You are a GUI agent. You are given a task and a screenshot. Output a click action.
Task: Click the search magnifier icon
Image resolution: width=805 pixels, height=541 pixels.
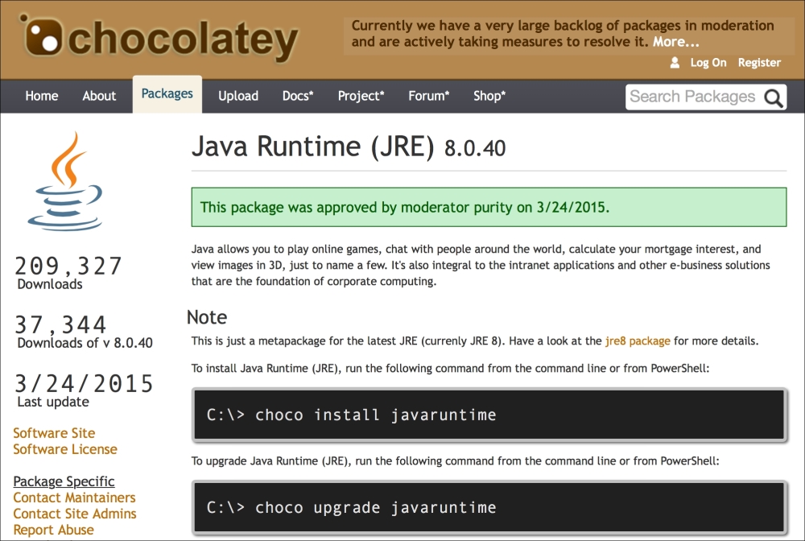coord(774,97)
